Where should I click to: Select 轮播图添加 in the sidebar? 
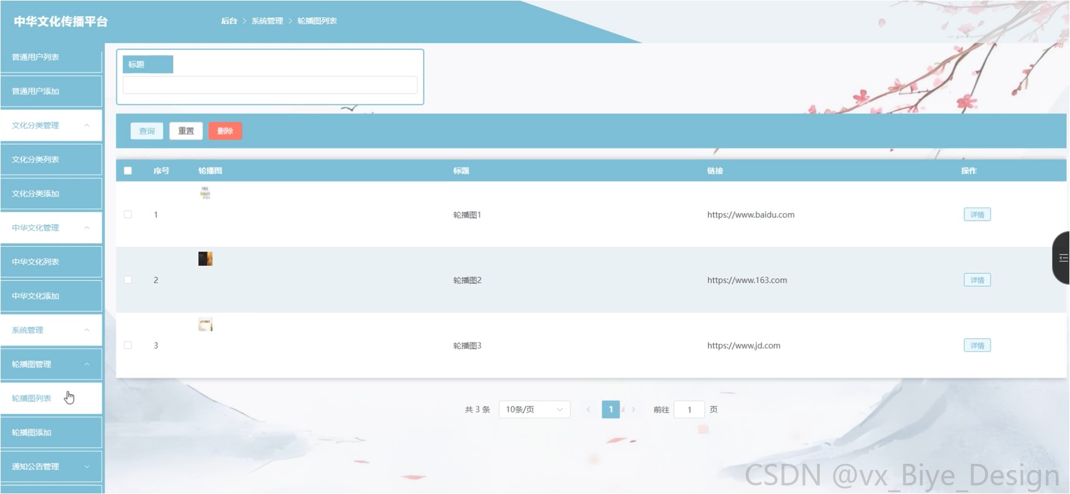click(51, 432)
